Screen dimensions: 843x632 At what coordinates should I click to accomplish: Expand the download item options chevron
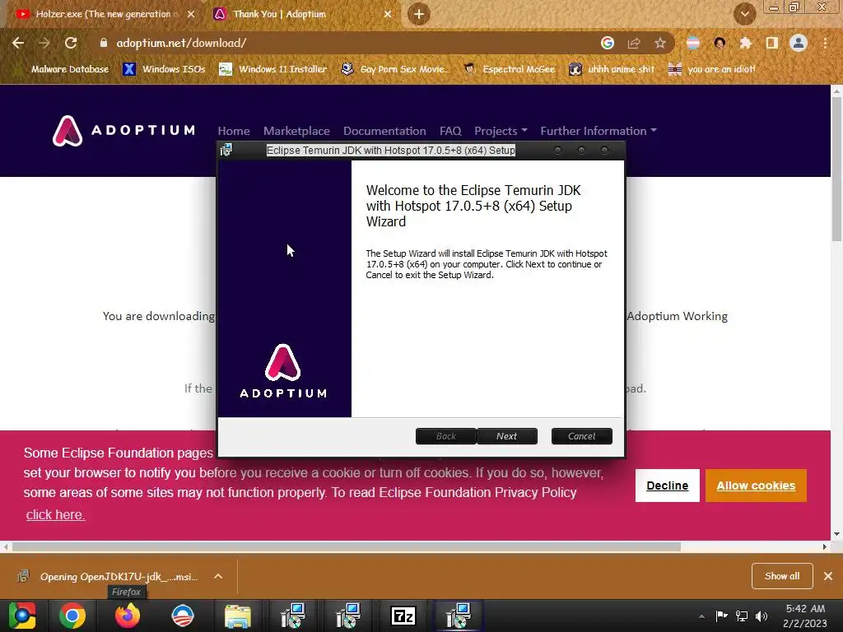coord(217,576)
